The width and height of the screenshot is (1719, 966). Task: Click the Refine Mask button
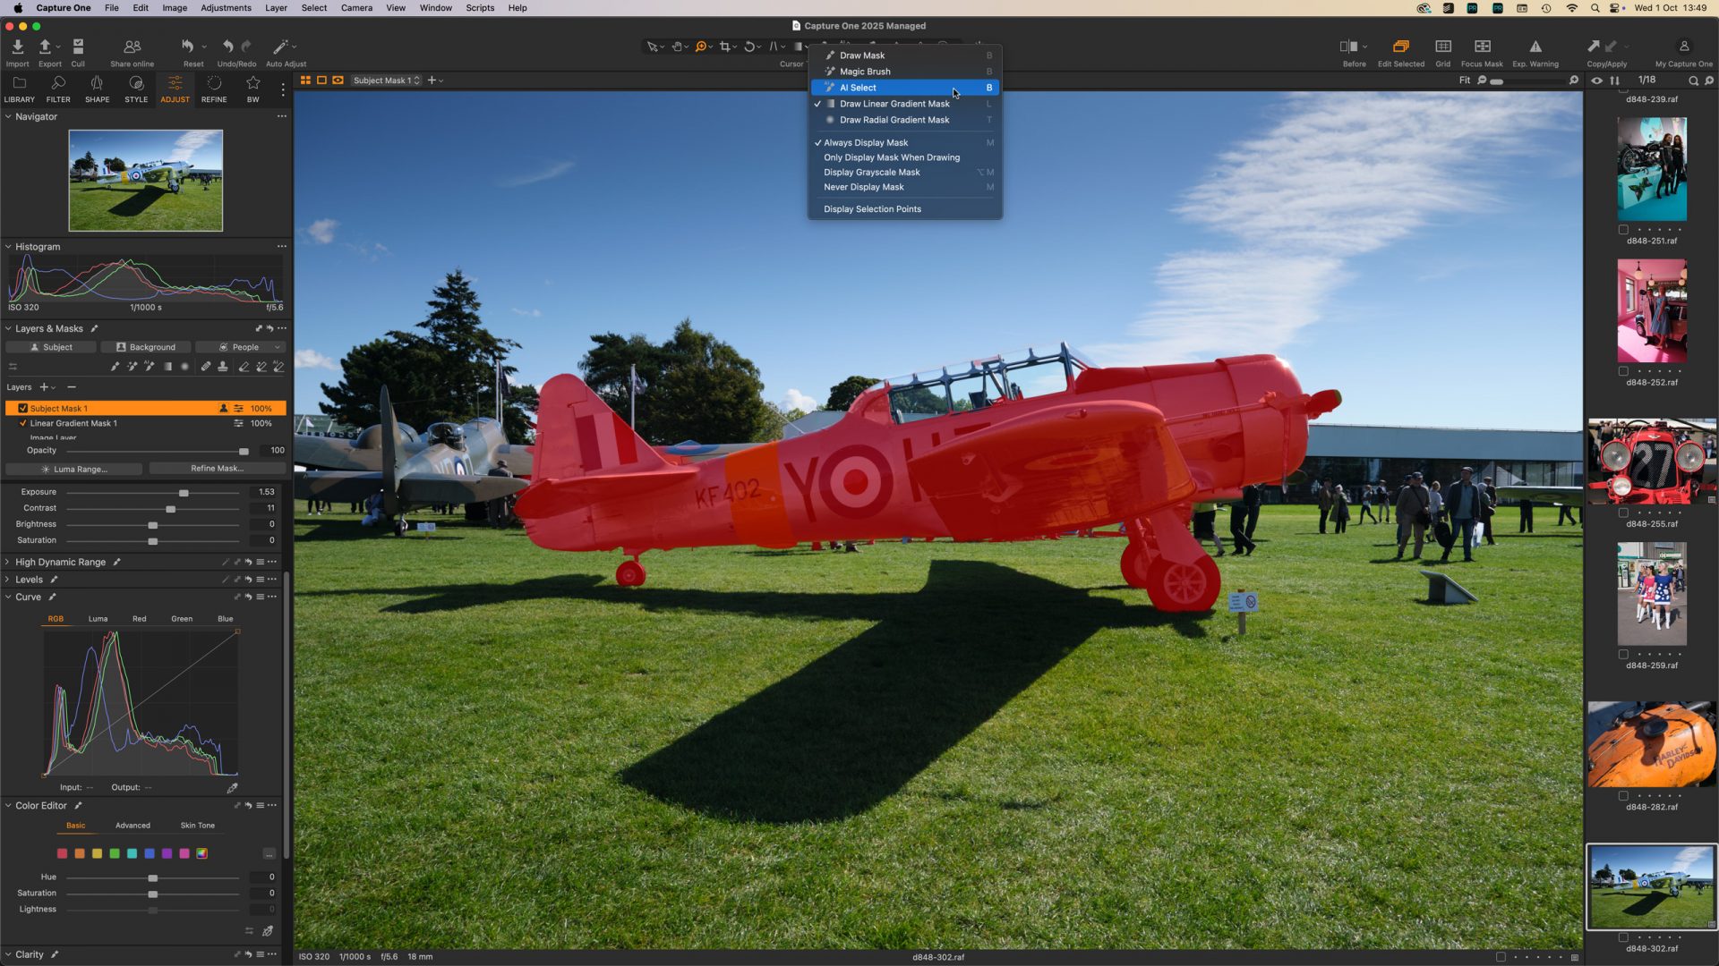[x=217, y=469]
